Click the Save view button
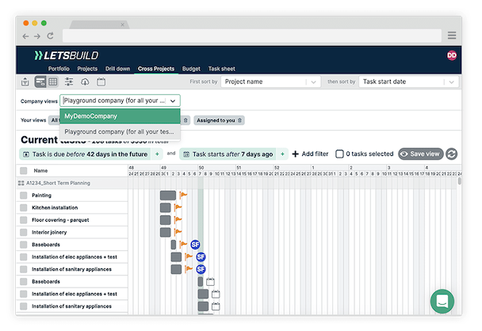The height and width of the screenshot is (331, 482). pos(420,154)
